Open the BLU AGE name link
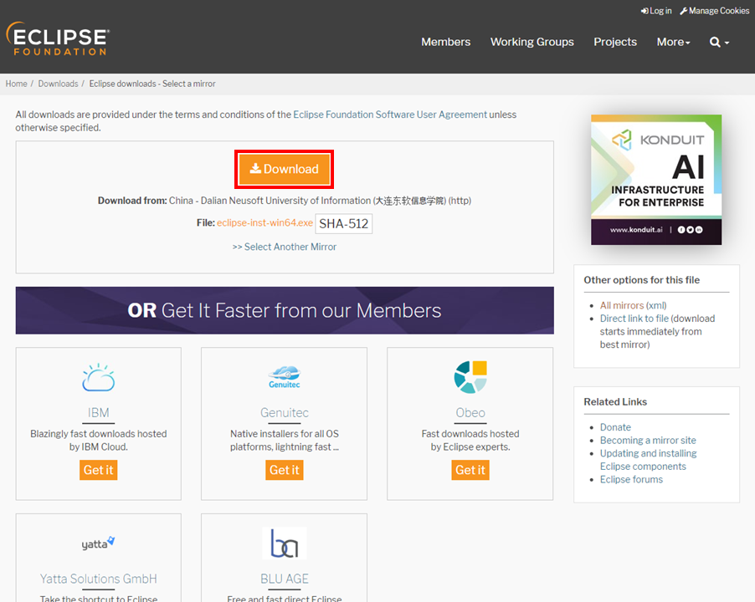Image resolution: width=755 pixels, height=602 pixels. point(284,579)
